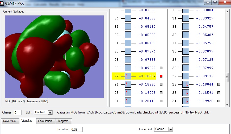Select alpha orbital 34 empty box

click(x=128, y=18)
